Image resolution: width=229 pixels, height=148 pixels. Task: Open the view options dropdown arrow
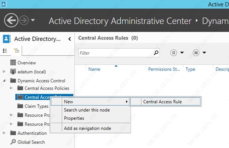[182, 53]
